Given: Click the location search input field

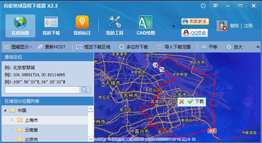Looking at the screenshot, I should tap(42, 90).
